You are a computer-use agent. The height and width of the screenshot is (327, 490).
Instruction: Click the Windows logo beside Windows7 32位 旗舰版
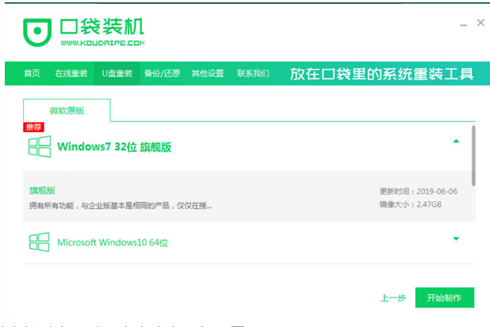tap(39, 146)
